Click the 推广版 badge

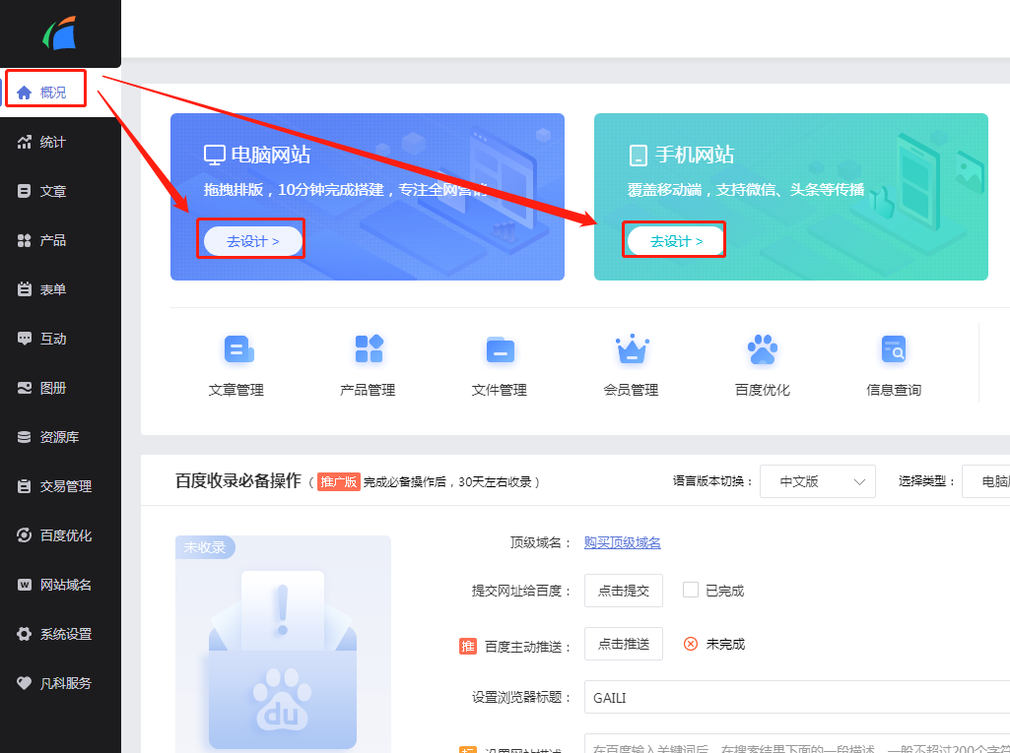tap(339, 481)
